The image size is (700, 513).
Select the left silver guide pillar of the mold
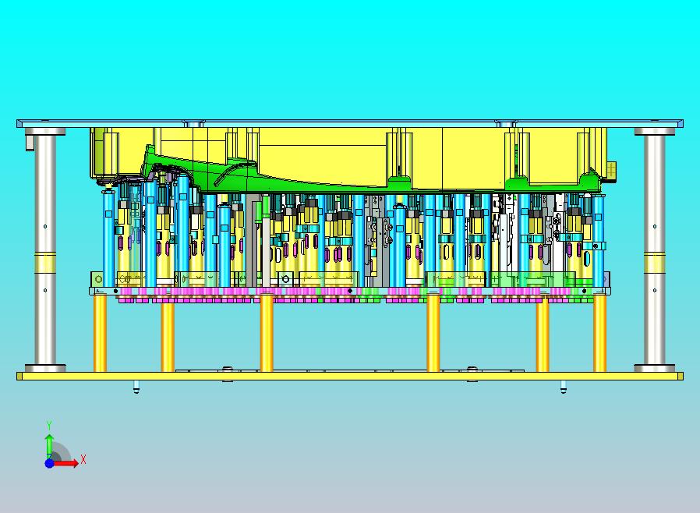coord(45,250)
